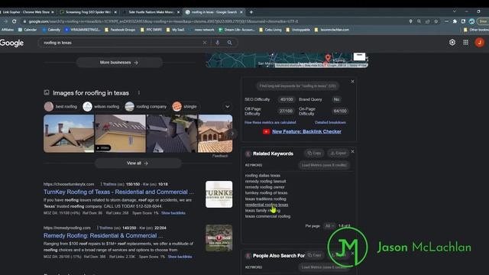
Task: Click the map preview
Action: click(287, 60)
